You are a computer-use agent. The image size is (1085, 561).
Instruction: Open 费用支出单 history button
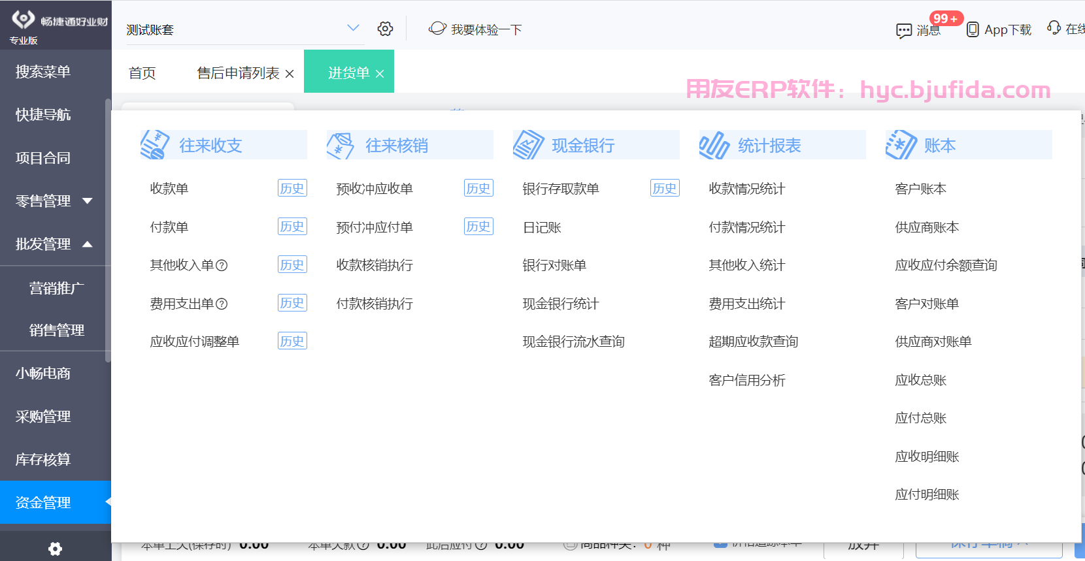[292, 303]
